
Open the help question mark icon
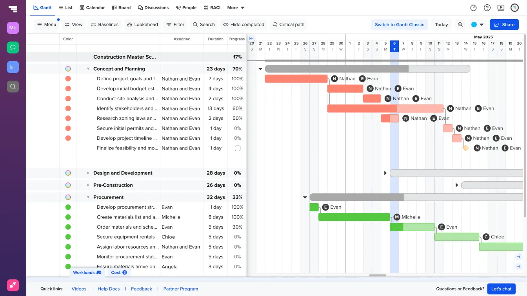pos(487,7)
